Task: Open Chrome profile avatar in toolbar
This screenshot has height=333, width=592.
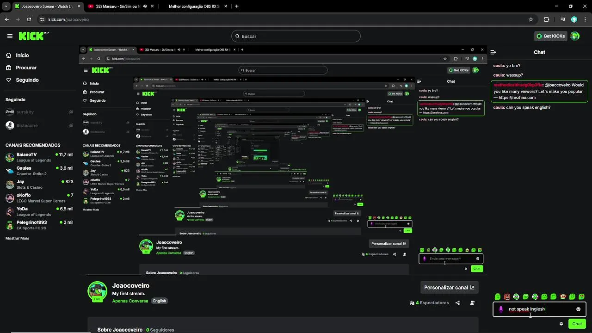Action: [574, 19]
